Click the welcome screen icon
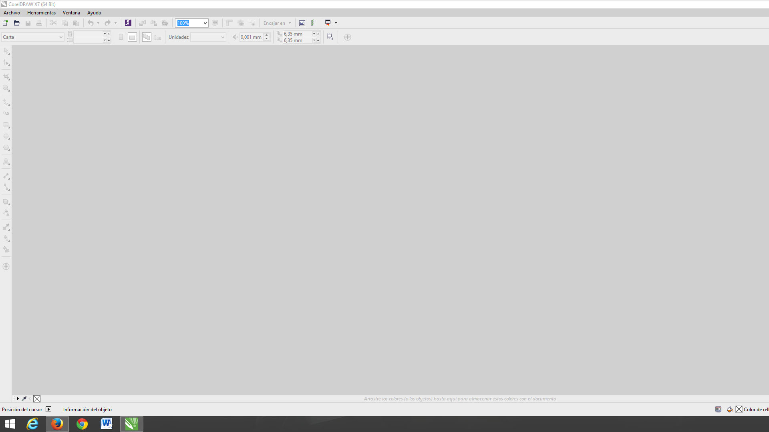 [302, 23]
